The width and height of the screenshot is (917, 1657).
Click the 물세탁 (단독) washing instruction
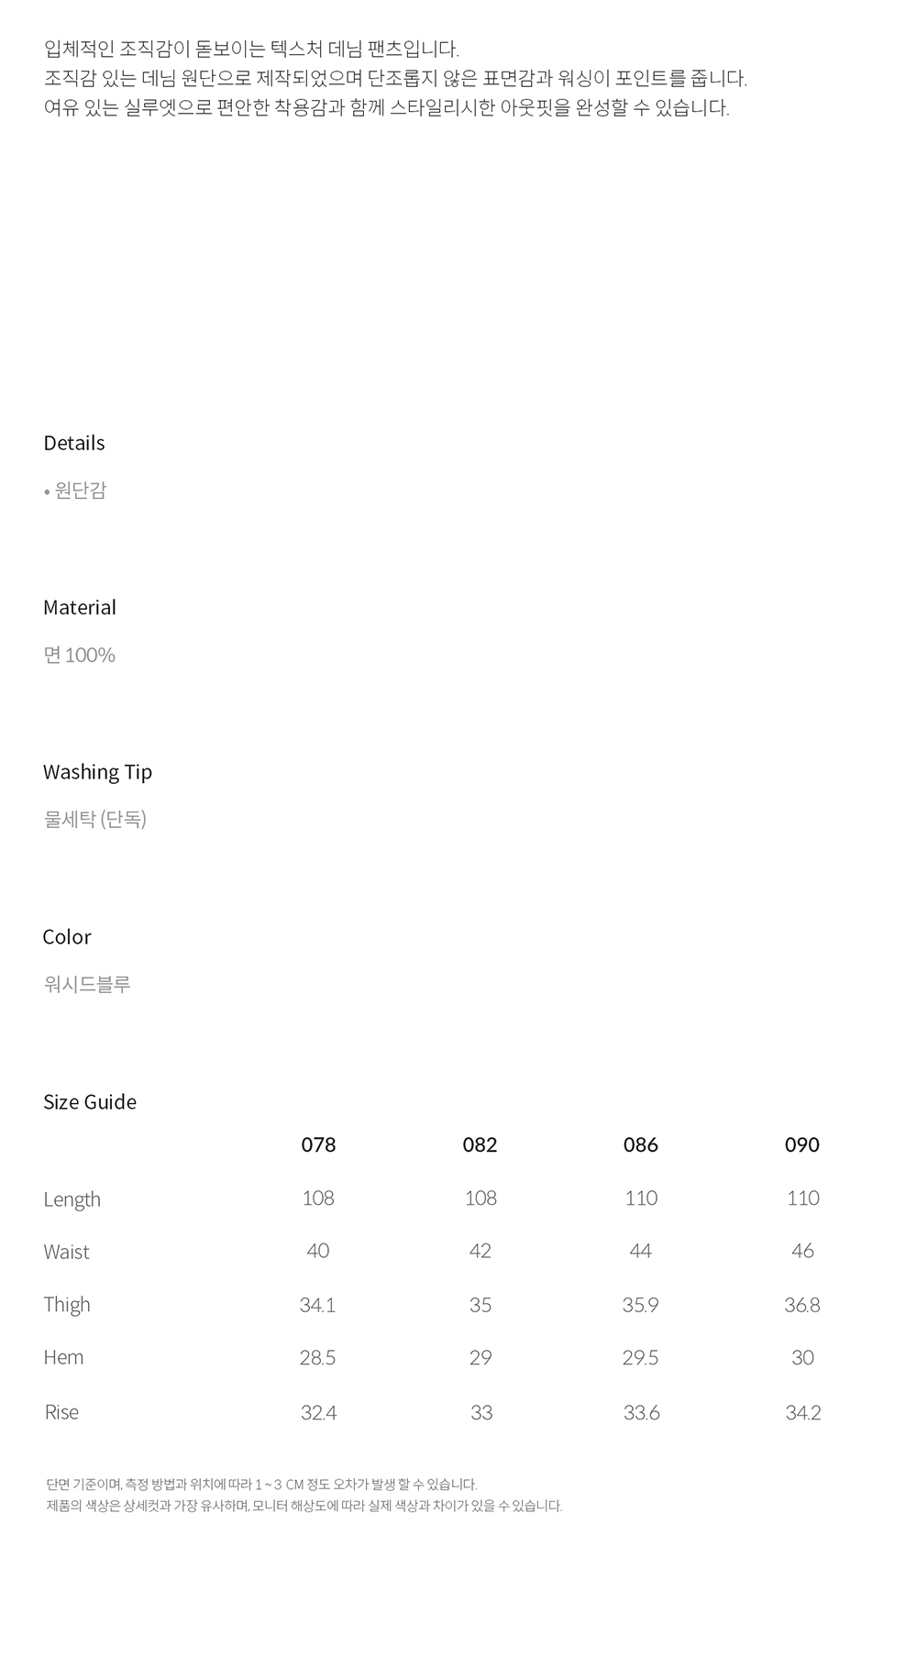point(95,819)
